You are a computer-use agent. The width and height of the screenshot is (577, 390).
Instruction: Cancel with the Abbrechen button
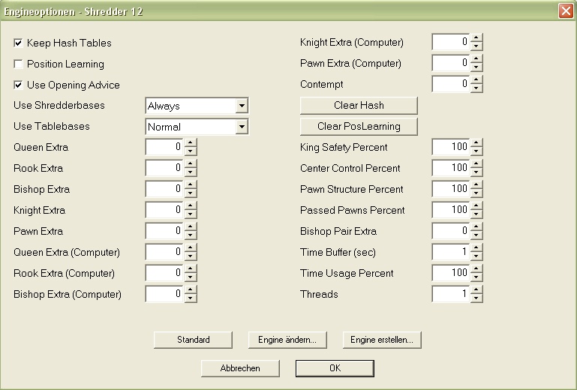click(240, 368)
